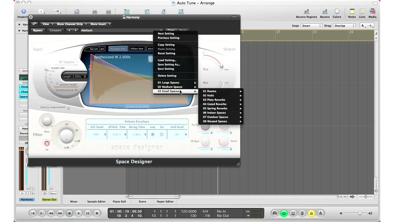This screenshot has width=394, height=222.
Task: Click the Rewind transport button
Action: [x=51, y=213]
